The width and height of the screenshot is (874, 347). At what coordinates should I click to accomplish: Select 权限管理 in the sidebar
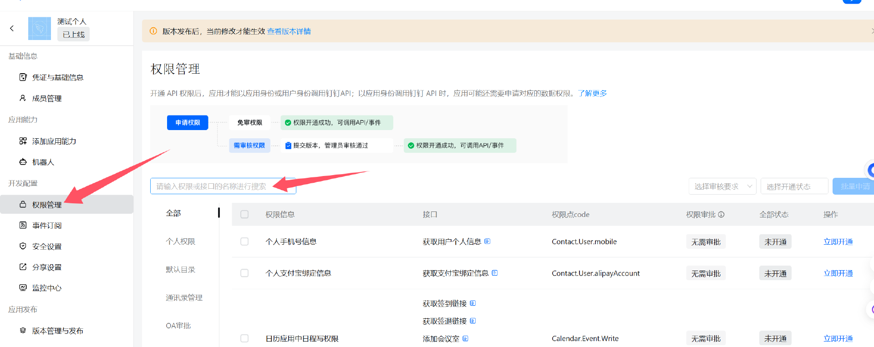click(x=66, y=205)
